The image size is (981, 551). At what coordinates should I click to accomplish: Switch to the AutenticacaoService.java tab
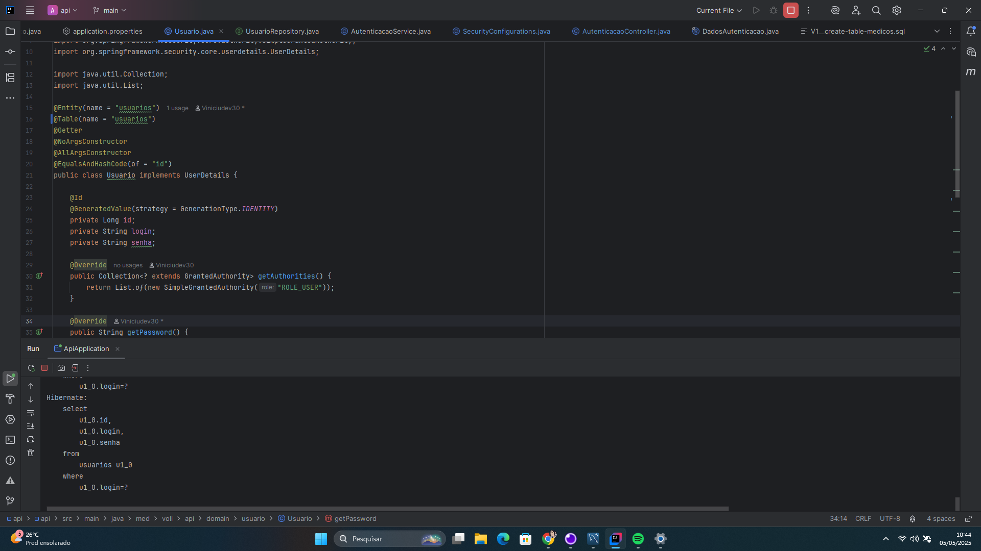(386, 31)
